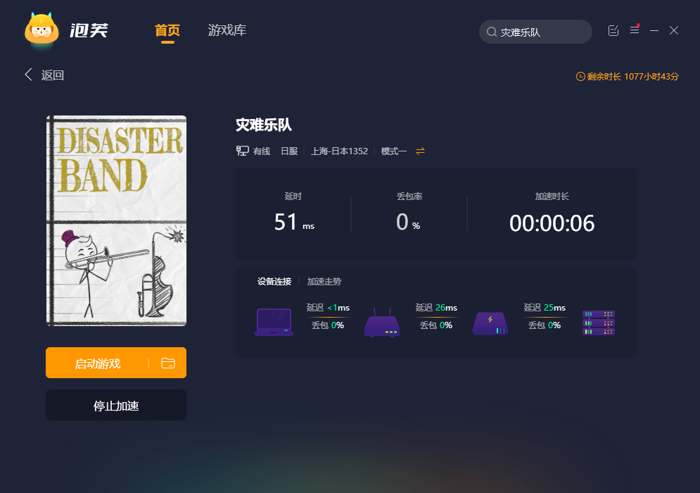The height and width of the screenshot is (493, 700).
Task: Close the Paofu window
Action: pos(674,30)
